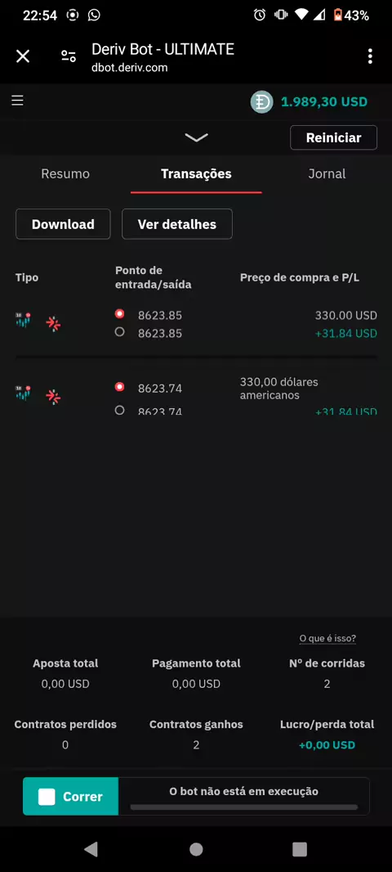Click second transaction's market chart icon
Image resolution: width=392 pixels, height=872 pixels.
pyautogui.click(x=24, y=393)
